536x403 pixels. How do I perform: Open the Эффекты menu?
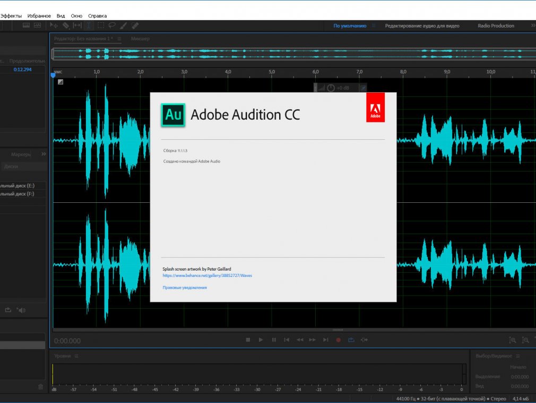tap(11, 16)
